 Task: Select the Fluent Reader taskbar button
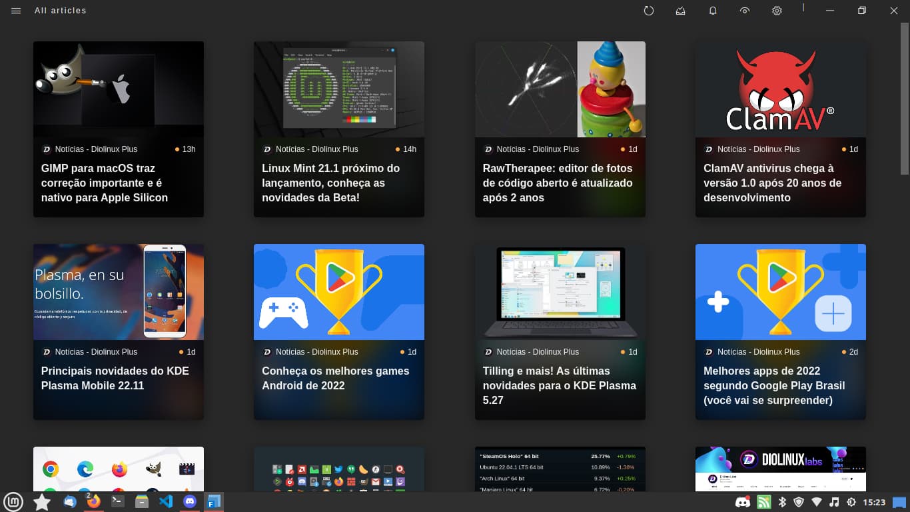(x=214, y=501)
